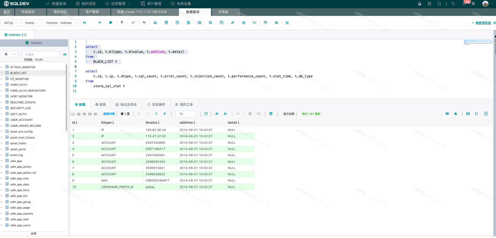This screenshot has width=496, height=238.
Task: Click the save disk icon in toolbar
Action: 265,23
